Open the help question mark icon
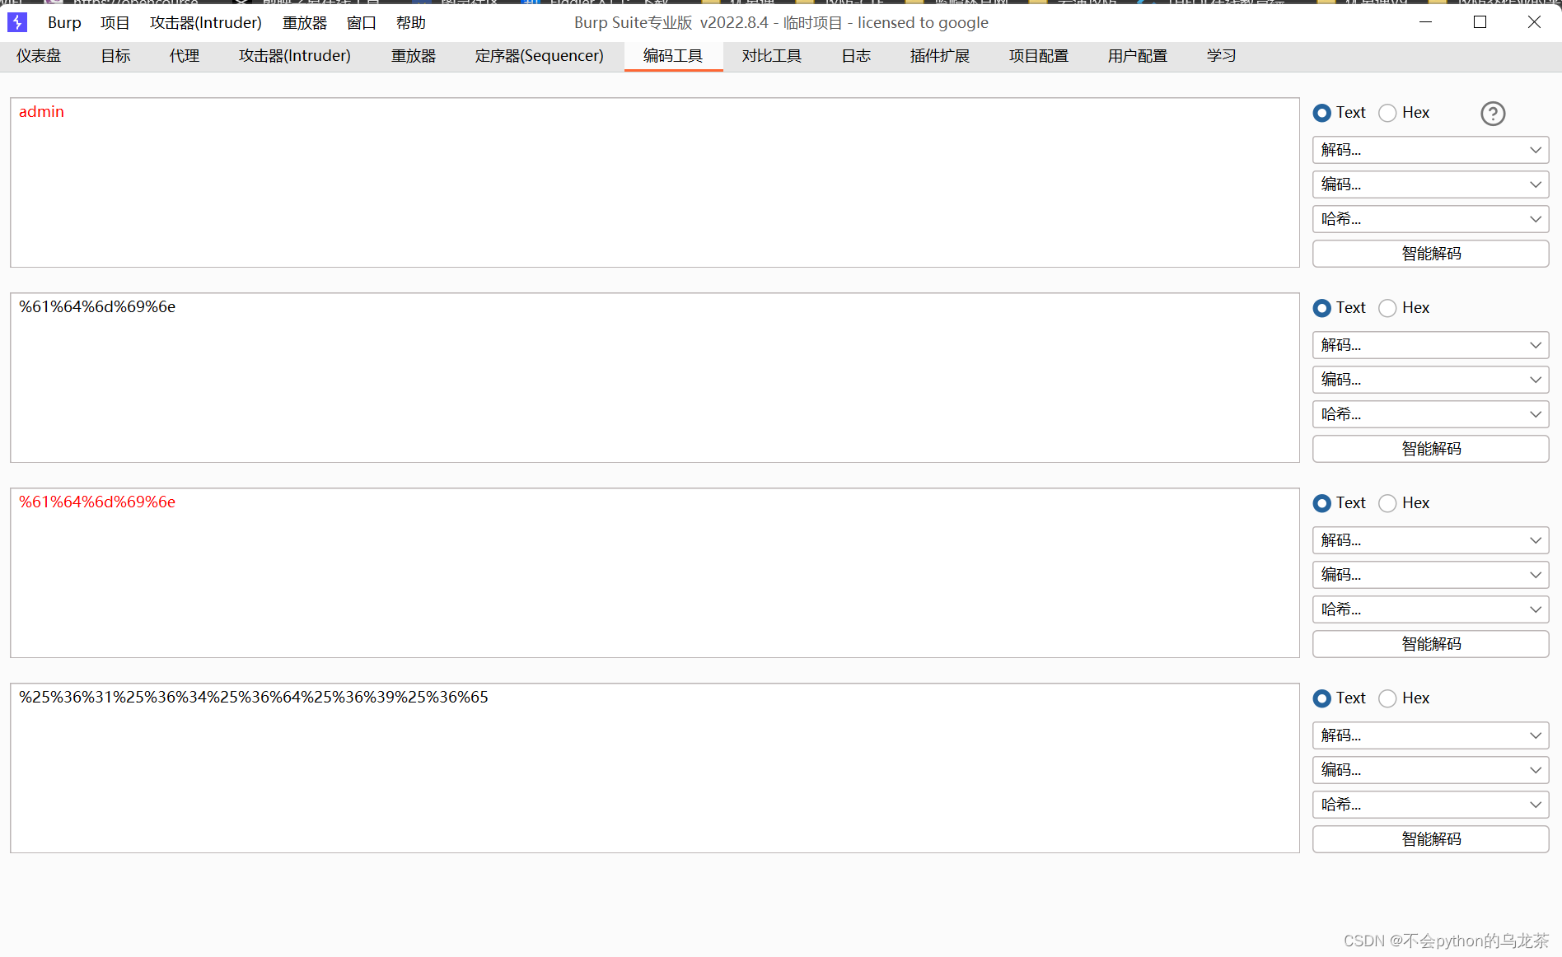The width and height of the screenshot is (1562, 957). pos(1493,114)
